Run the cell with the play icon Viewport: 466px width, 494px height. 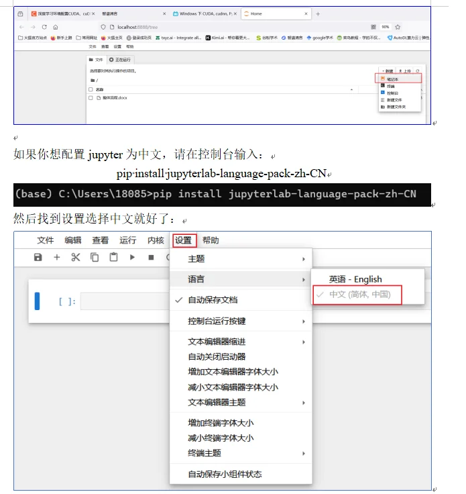coord(132,257)
